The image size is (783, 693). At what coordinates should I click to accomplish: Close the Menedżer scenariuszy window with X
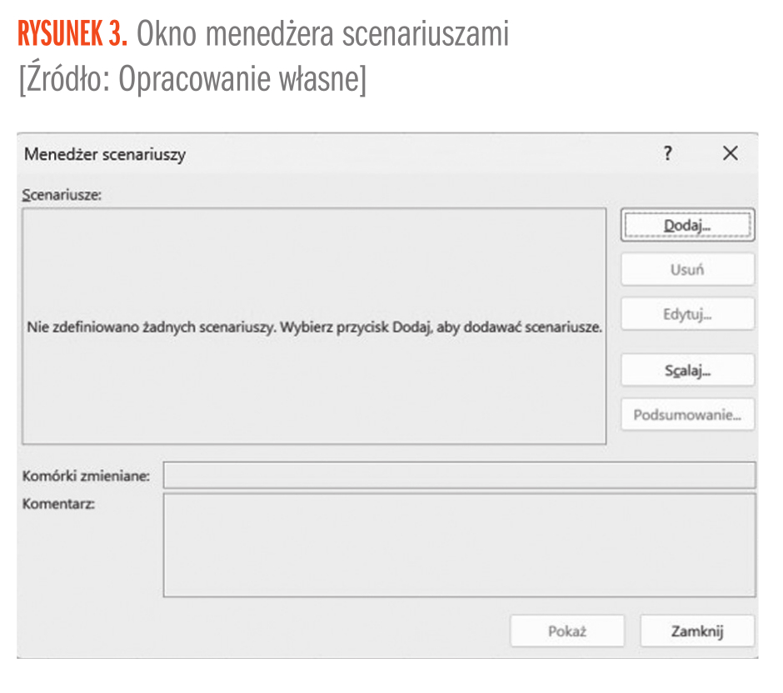(x=730, y=153)
